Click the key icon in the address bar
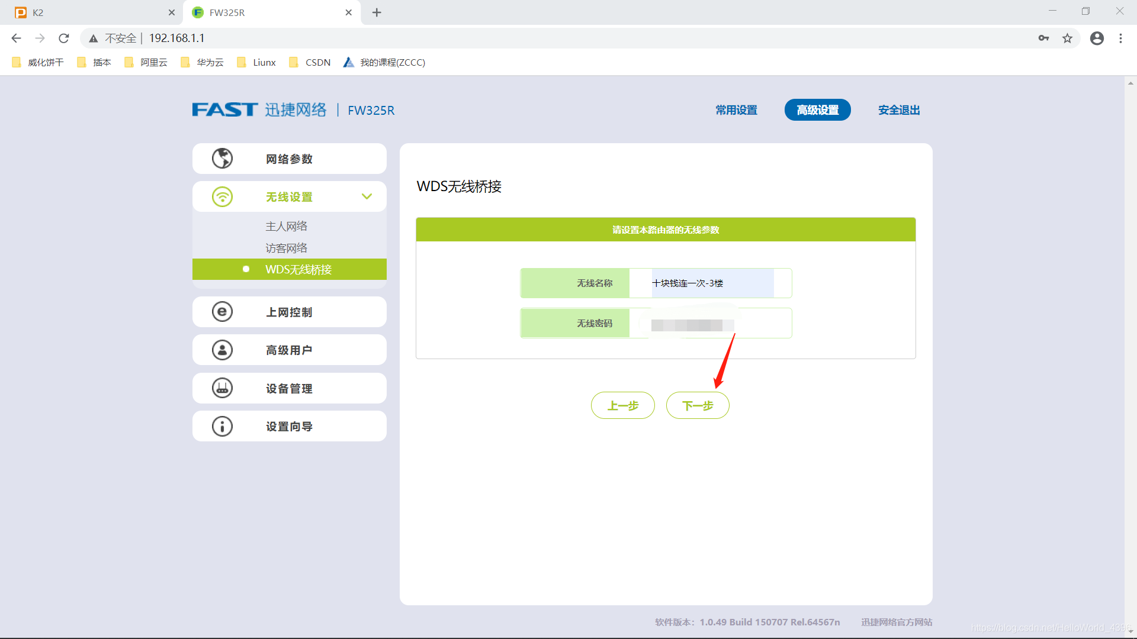 [1044, 38]
